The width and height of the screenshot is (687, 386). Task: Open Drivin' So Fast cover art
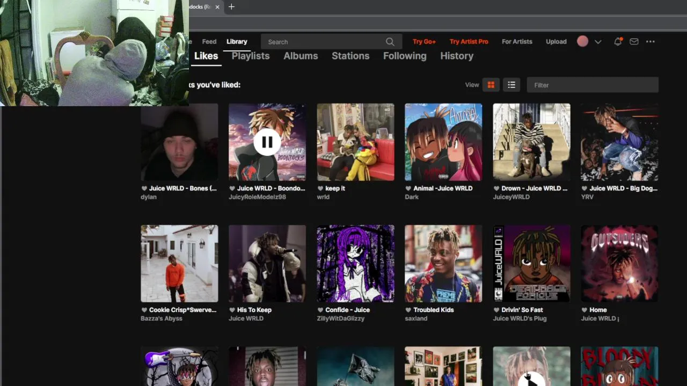coord(531,264)
